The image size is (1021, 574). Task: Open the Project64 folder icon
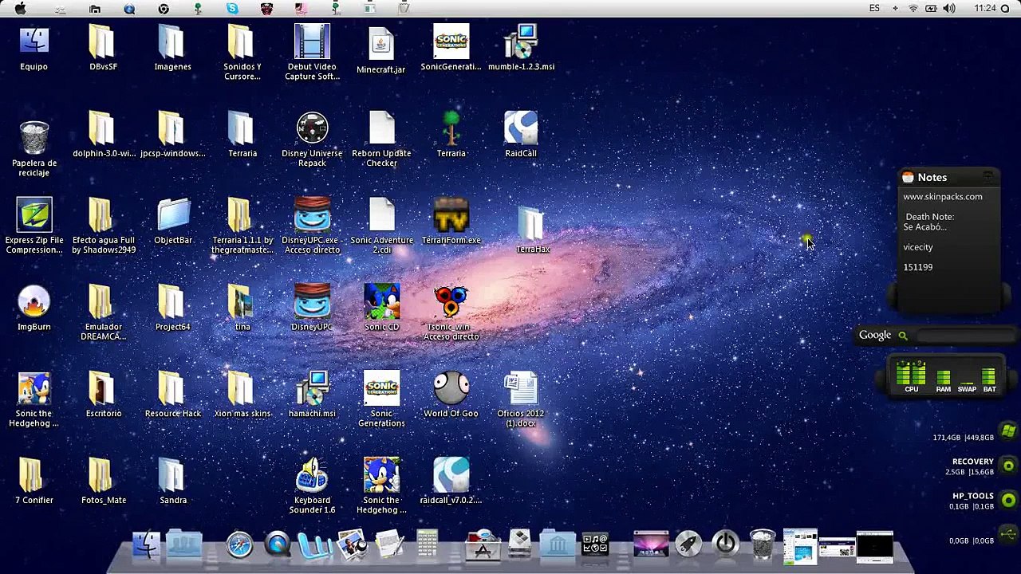171,302
